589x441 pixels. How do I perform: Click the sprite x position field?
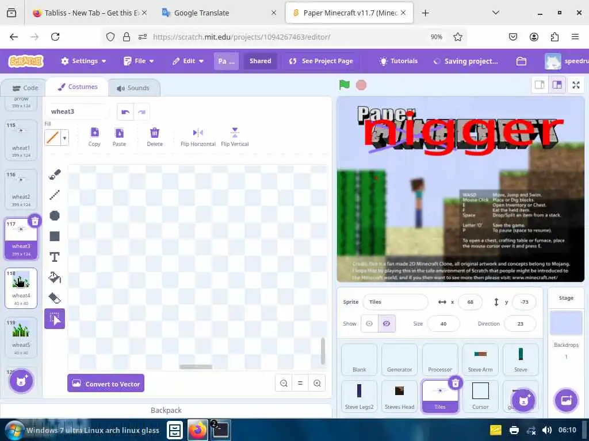point(471,302)
